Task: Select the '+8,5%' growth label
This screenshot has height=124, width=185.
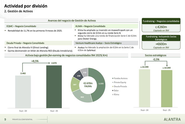Action: coord(35,61)
